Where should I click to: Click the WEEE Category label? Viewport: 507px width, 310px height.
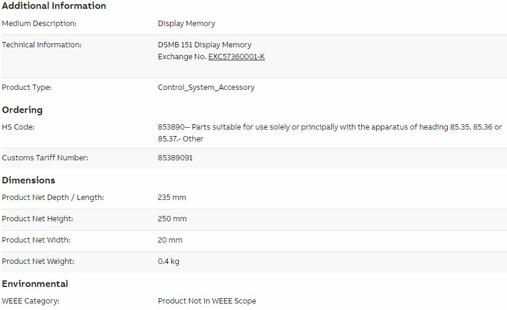(x=30, y=301)
